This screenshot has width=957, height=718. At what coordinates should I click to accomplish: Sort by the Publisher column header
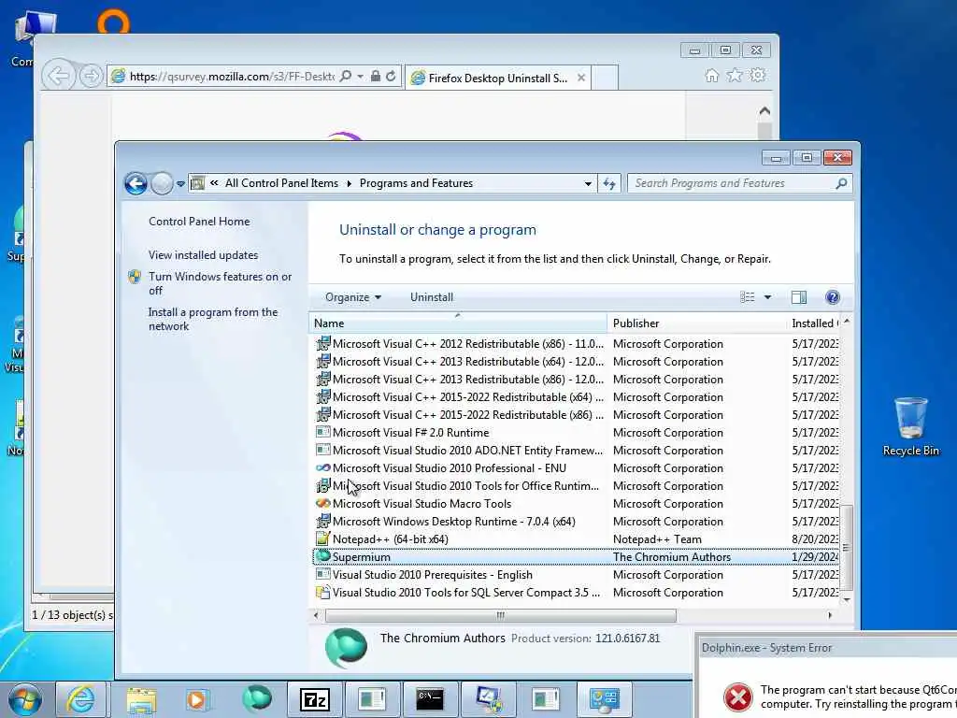[x=695, y=323]
